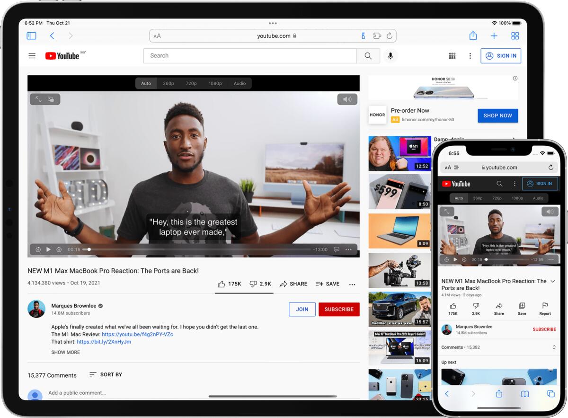Open the YouTube guide hamburger menu
Screen dimensions: 568x418
[32, 55]
